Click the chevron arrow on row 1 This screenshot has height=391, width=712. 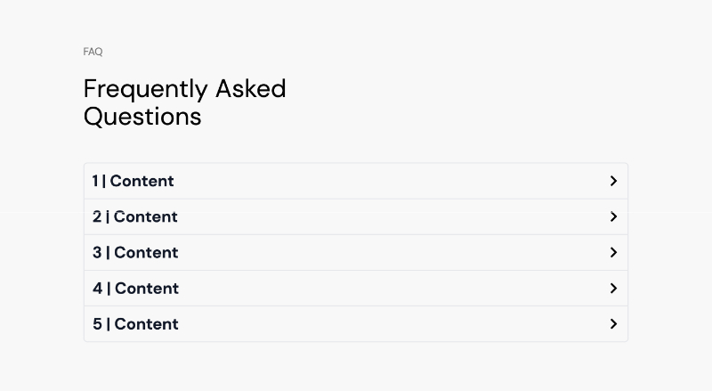tap(613, 181)
